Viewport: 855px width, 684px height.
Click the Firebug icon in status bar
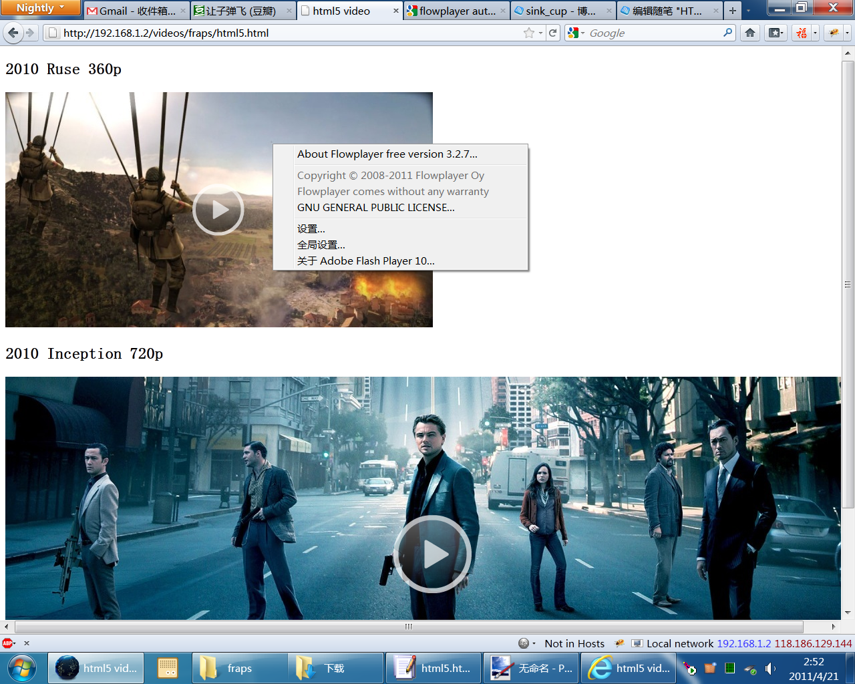click(619, 643)
